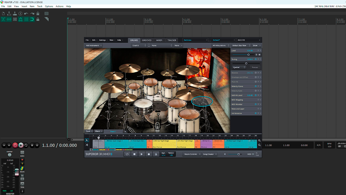Open REAPER's Track menu
This screenshot has width=346, height=195.
(x=40, y=6)
